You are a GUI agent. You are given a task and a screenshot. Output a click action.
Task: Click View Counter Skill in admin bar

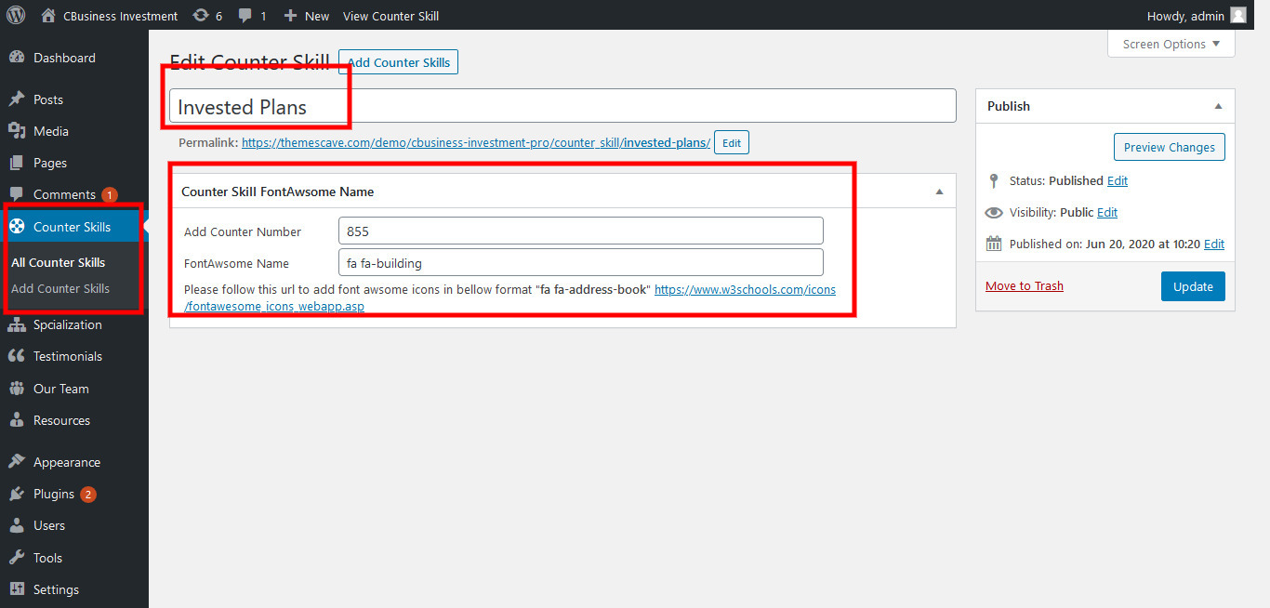pos(390,16)
